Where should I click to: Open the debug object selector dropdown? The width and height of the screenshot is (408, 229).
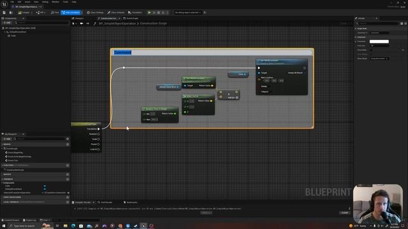[188, 13]
